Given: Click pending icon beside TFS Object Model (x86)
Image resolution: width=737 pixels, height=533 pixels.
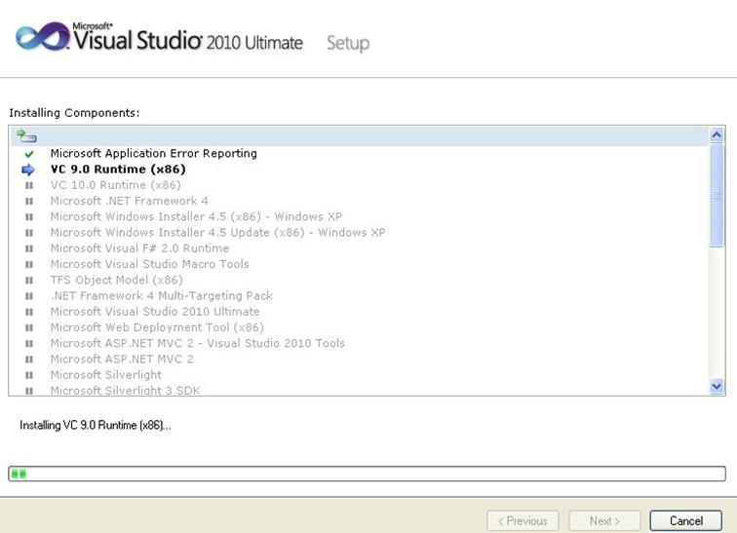Looking at the screenshot, I should 29,281.
